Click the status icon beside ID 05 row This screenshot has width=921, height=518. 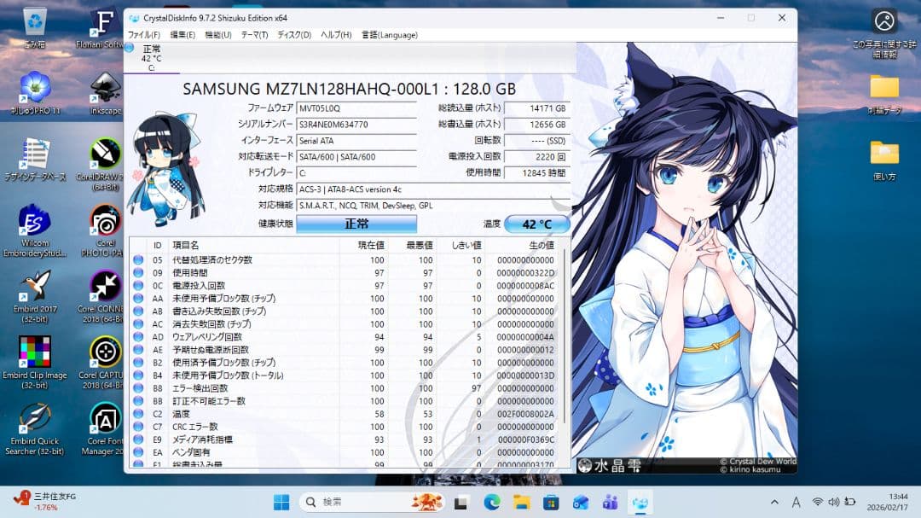(138, 259)
